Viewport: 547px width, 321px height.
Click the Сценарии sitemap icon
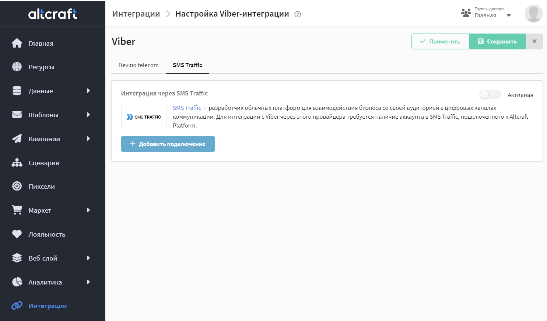[x=17, y=163]
